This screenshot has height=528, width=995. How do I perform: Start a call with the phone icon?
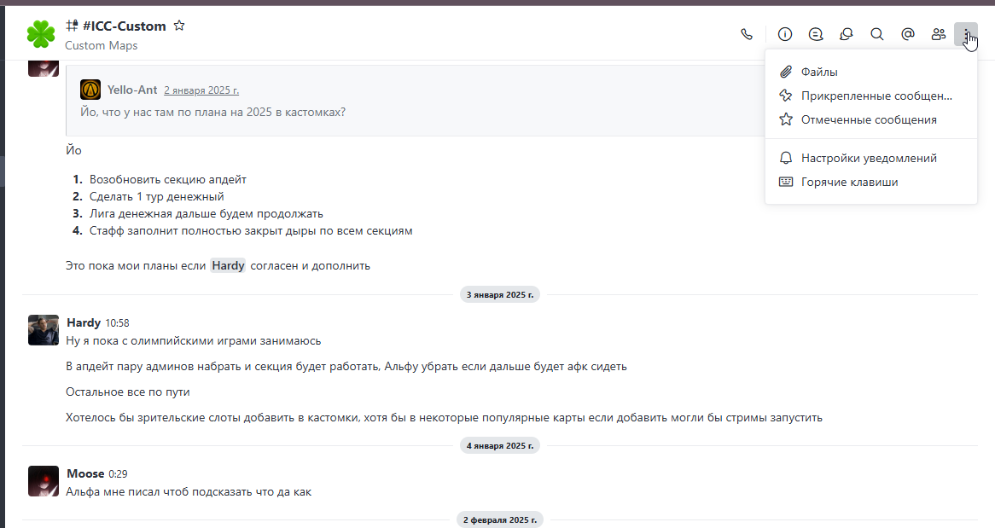[x=746, y=34]
